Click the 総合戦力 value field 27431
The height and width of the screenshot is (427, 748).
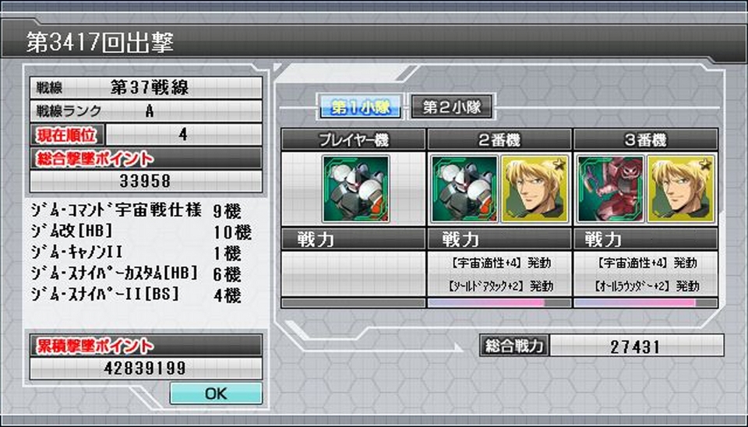click(x=637, y=346)
